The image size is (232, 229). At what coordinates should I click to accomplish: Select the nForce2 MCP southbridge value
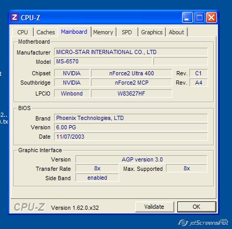pos(132,83)
